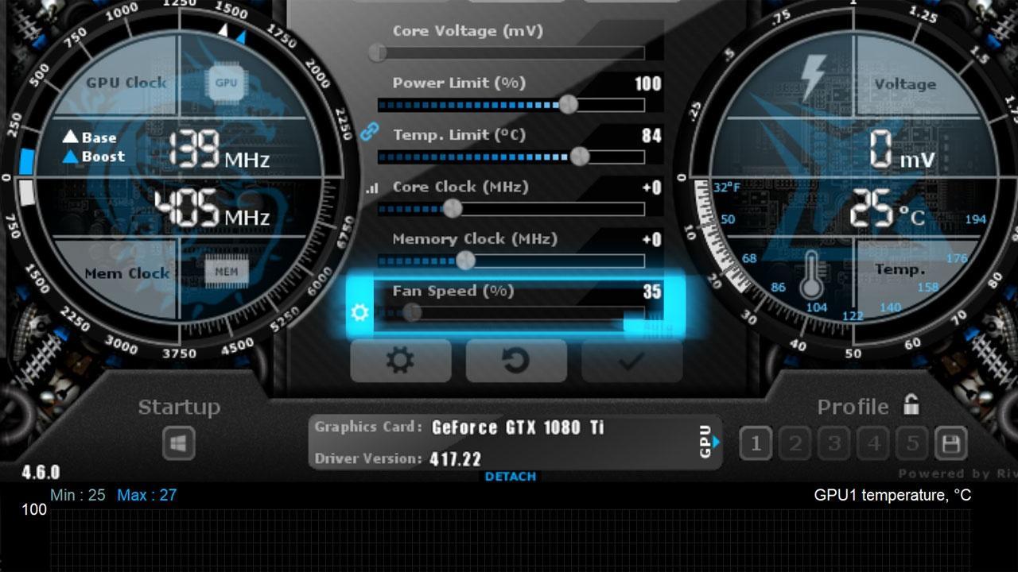This screenshot has width=1018, height=572.
Task: Click the Power Limit value 100
Action: tap(648, 83)
